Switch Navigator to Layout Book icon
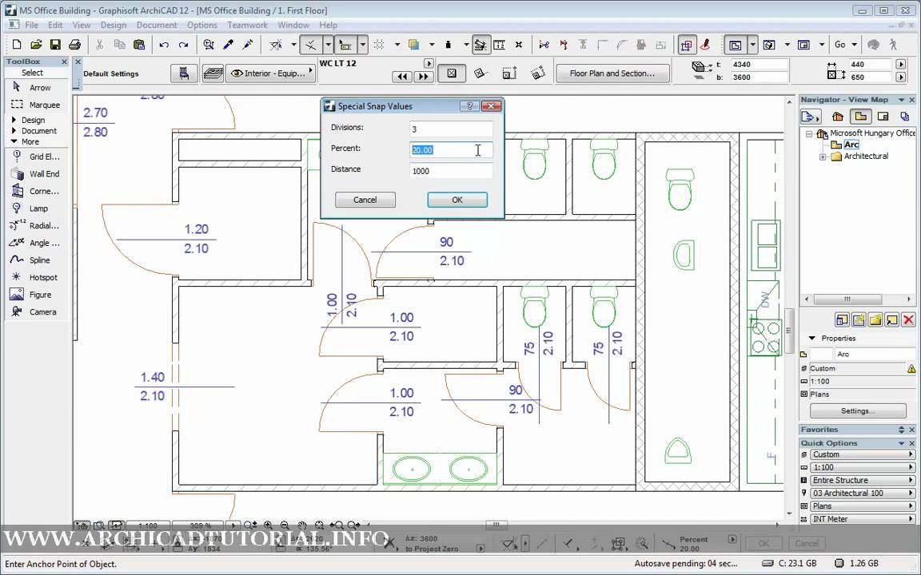 (x=883, y=116)
